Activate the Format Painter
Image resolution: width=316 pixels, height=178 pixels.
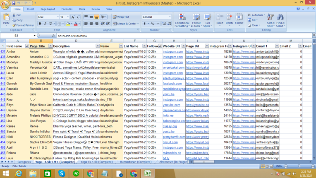tap(23, 25)
